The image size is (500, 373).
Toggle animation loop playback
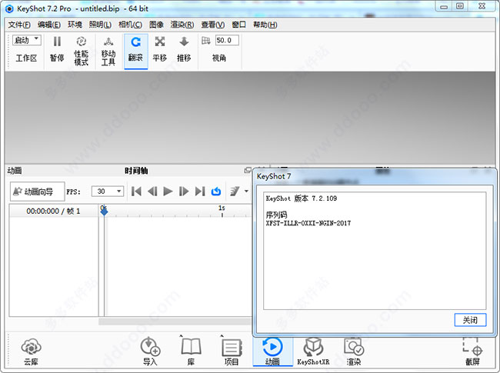(x=216, y=191)
